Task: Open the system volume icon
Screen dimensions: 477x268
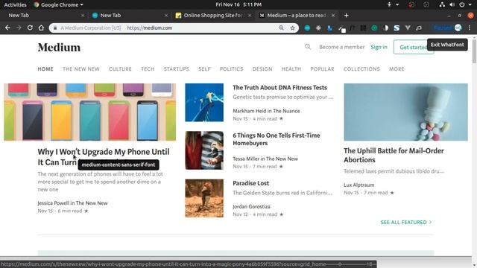Action: [x=452, y=4]
